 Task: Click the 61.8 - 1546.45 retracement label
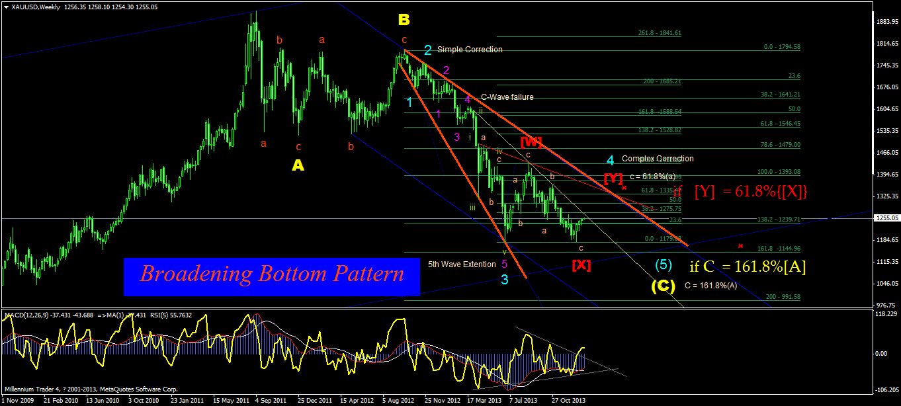(x=779, y=124)
